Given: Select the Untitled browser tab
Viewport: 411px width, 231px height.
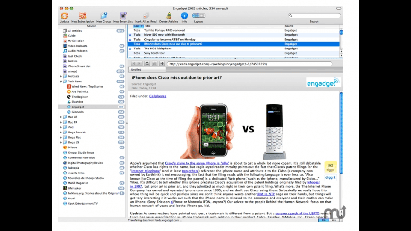Looking at the screenshot, I should tap(147, 70).
